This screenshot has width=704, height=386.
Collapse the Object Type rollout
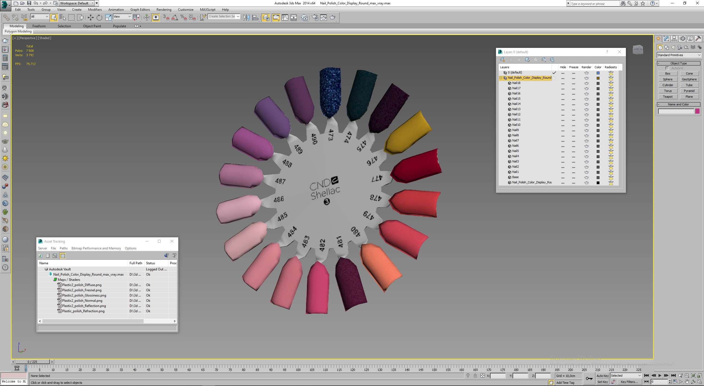click(x=678, y=63)
